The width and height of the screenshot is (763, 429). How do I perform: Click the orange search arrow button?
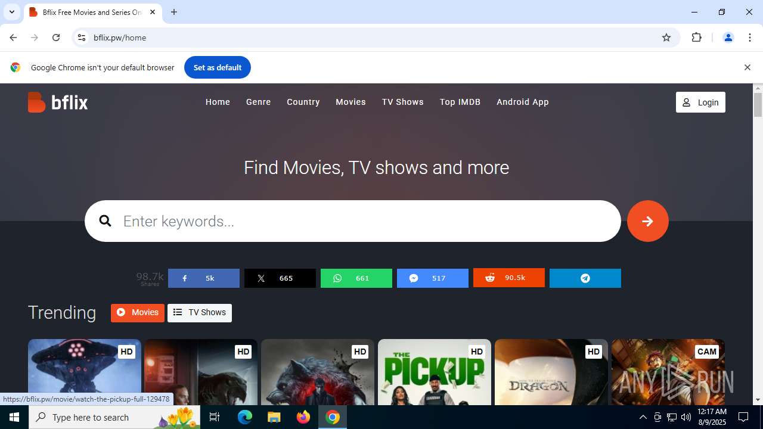[648, 221]
